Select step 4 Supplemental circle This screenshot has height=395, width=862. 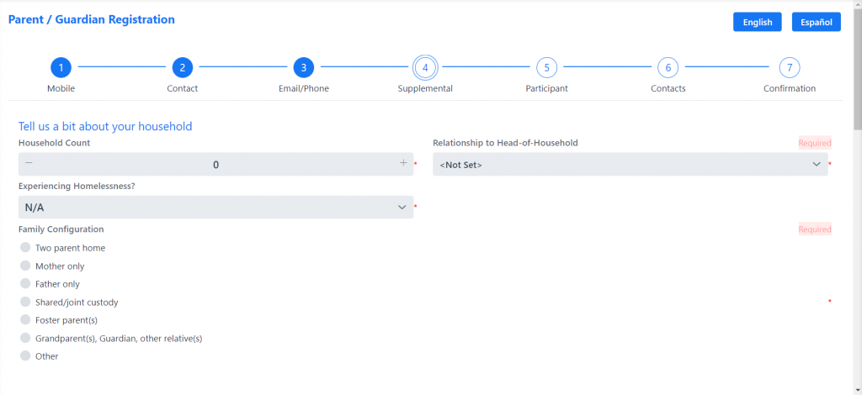click(x=425, y=68)
